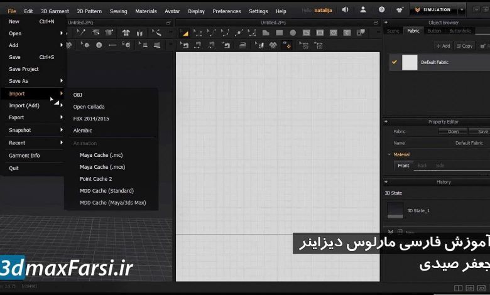Click the two-shirts arrangement icon in 3D toolbar
The image size is (490, 295).
[126, 33]
